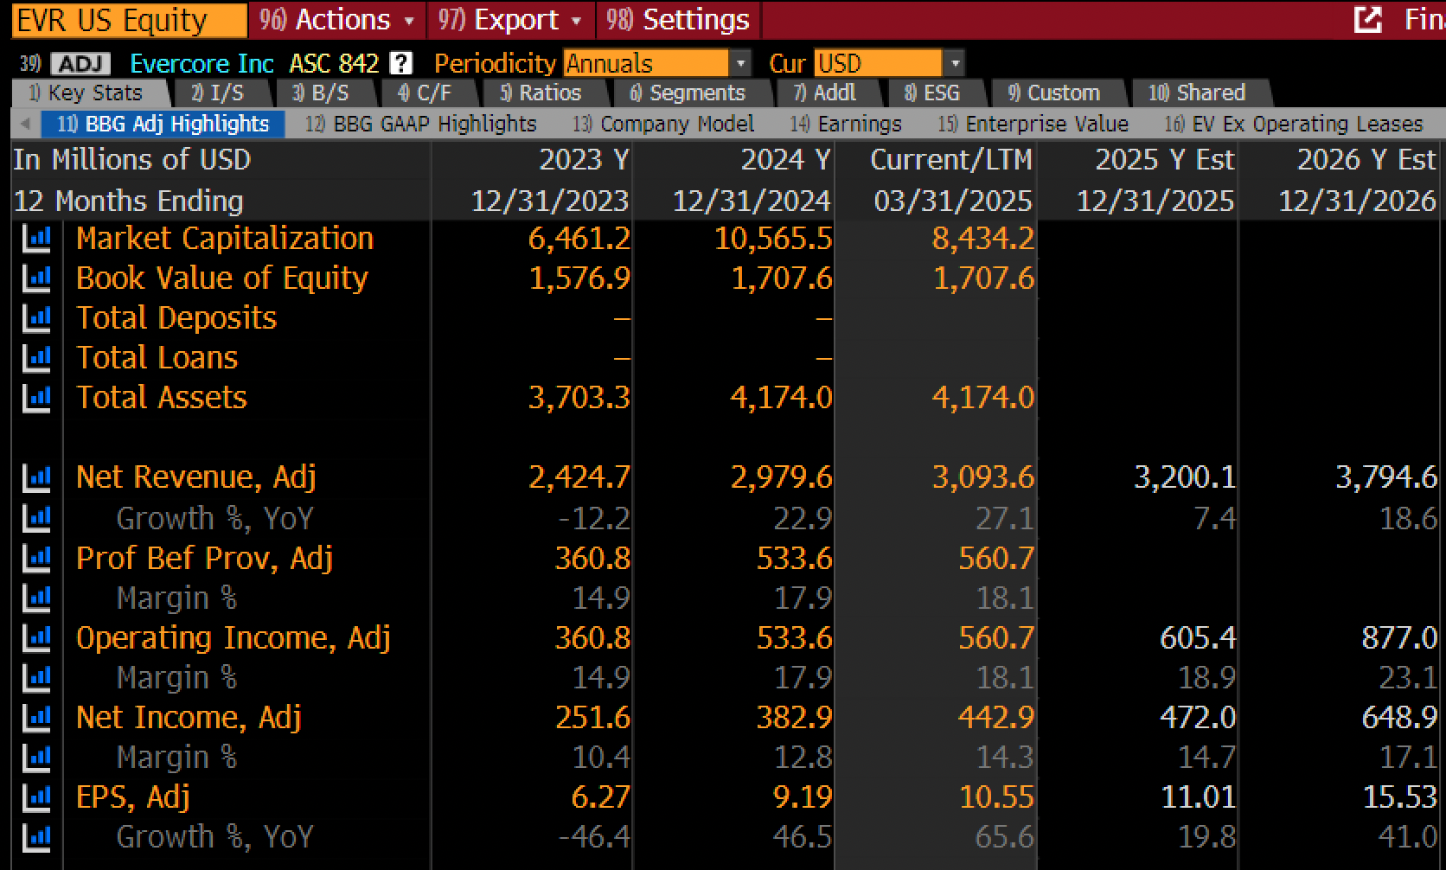Click chart icon beside Book Value of Equity
The height and width of the screenshot is (870, 1446).
click(x=36, y=278)
